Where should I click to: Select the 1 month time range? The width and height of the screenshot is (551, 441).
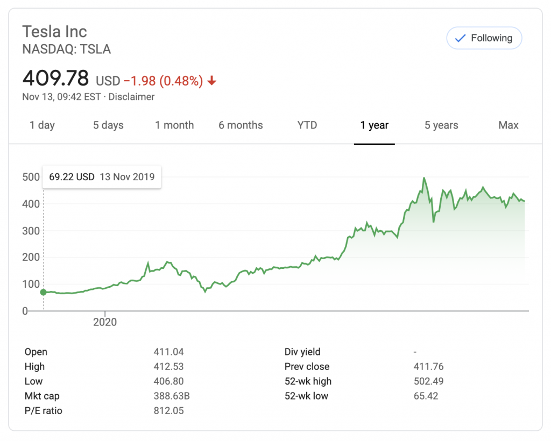(174, 125)
